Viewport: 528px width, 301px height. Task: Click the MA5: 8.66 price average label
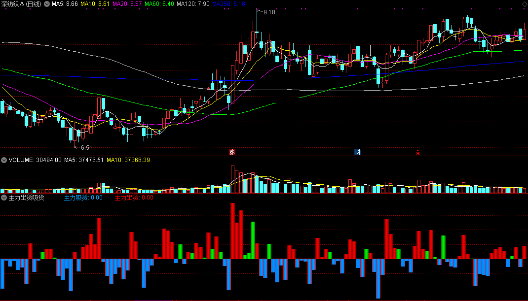[65, 4]
